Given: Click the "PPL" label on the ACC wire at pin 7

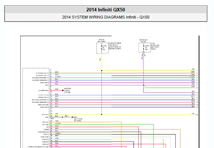Looking at the screenshot, I should (57, 84).
